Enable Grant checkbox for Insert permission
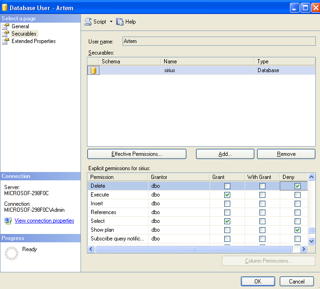The width and height of the screenshot is (320, 289). [227, 203]
